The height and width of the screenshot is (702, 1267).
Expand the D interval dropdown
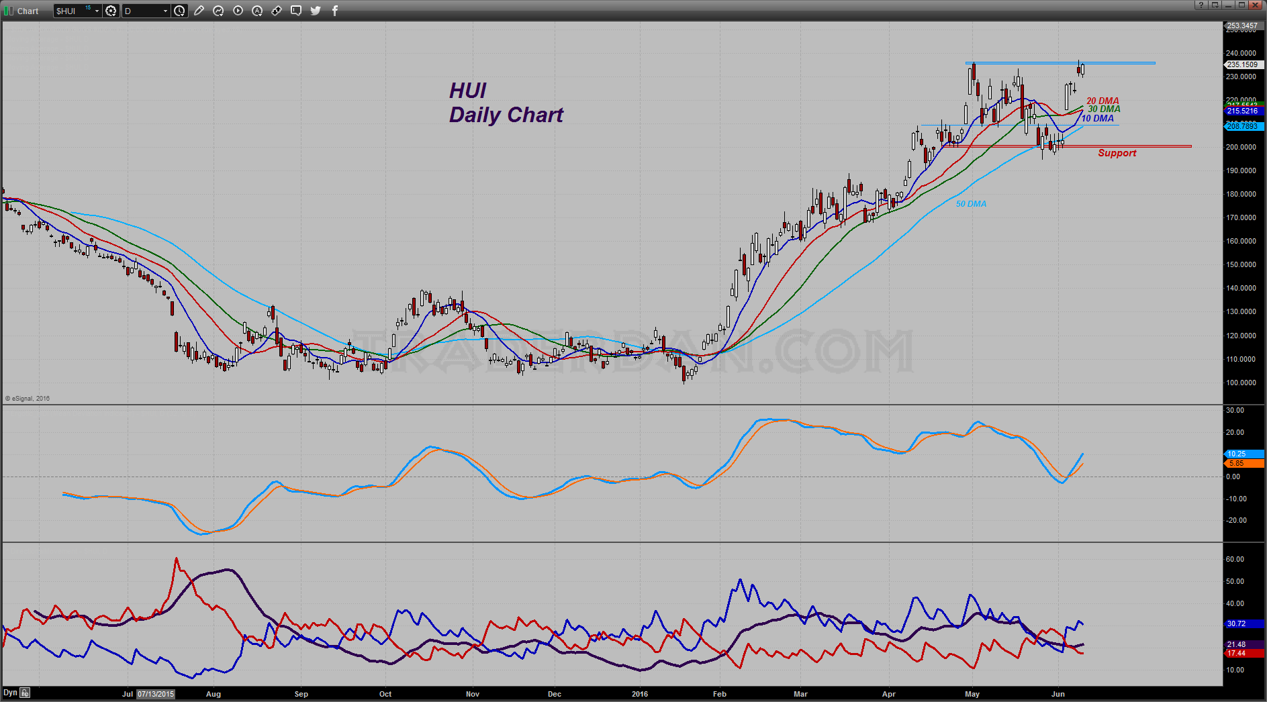[165, 11]
